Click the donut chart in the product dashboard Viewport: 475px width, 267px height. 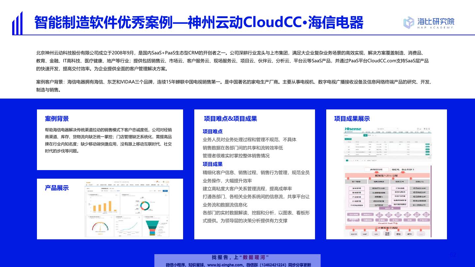pyautogui.click(x=145, y=205)
